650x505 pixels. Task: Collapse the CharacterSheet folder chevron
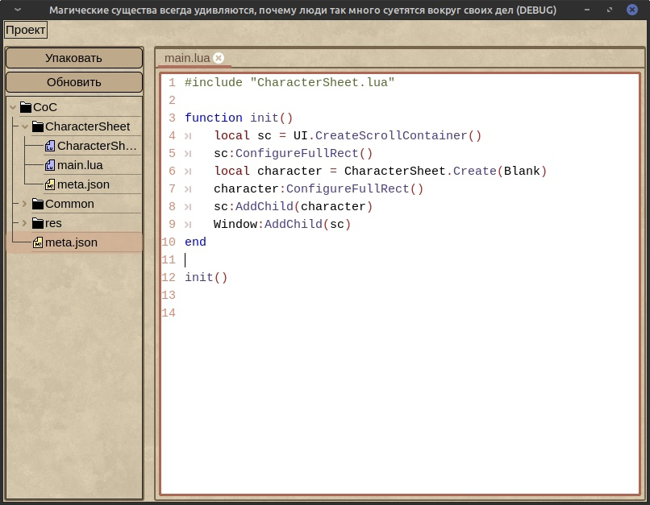[25, 126]
